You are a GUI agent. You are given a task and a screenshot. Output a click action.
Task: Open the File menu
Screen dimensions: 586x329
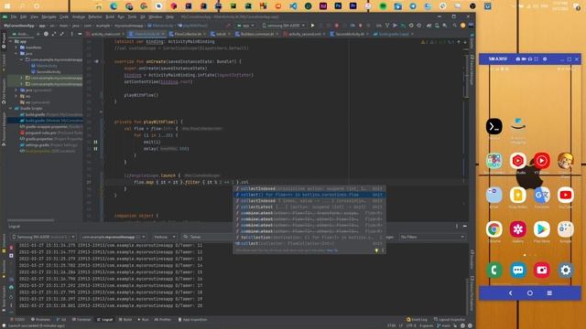tap(14, 17)
